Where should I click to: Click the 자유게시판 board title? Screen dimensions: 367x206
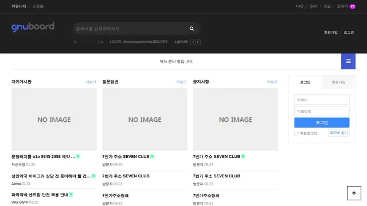click(21, 82)
